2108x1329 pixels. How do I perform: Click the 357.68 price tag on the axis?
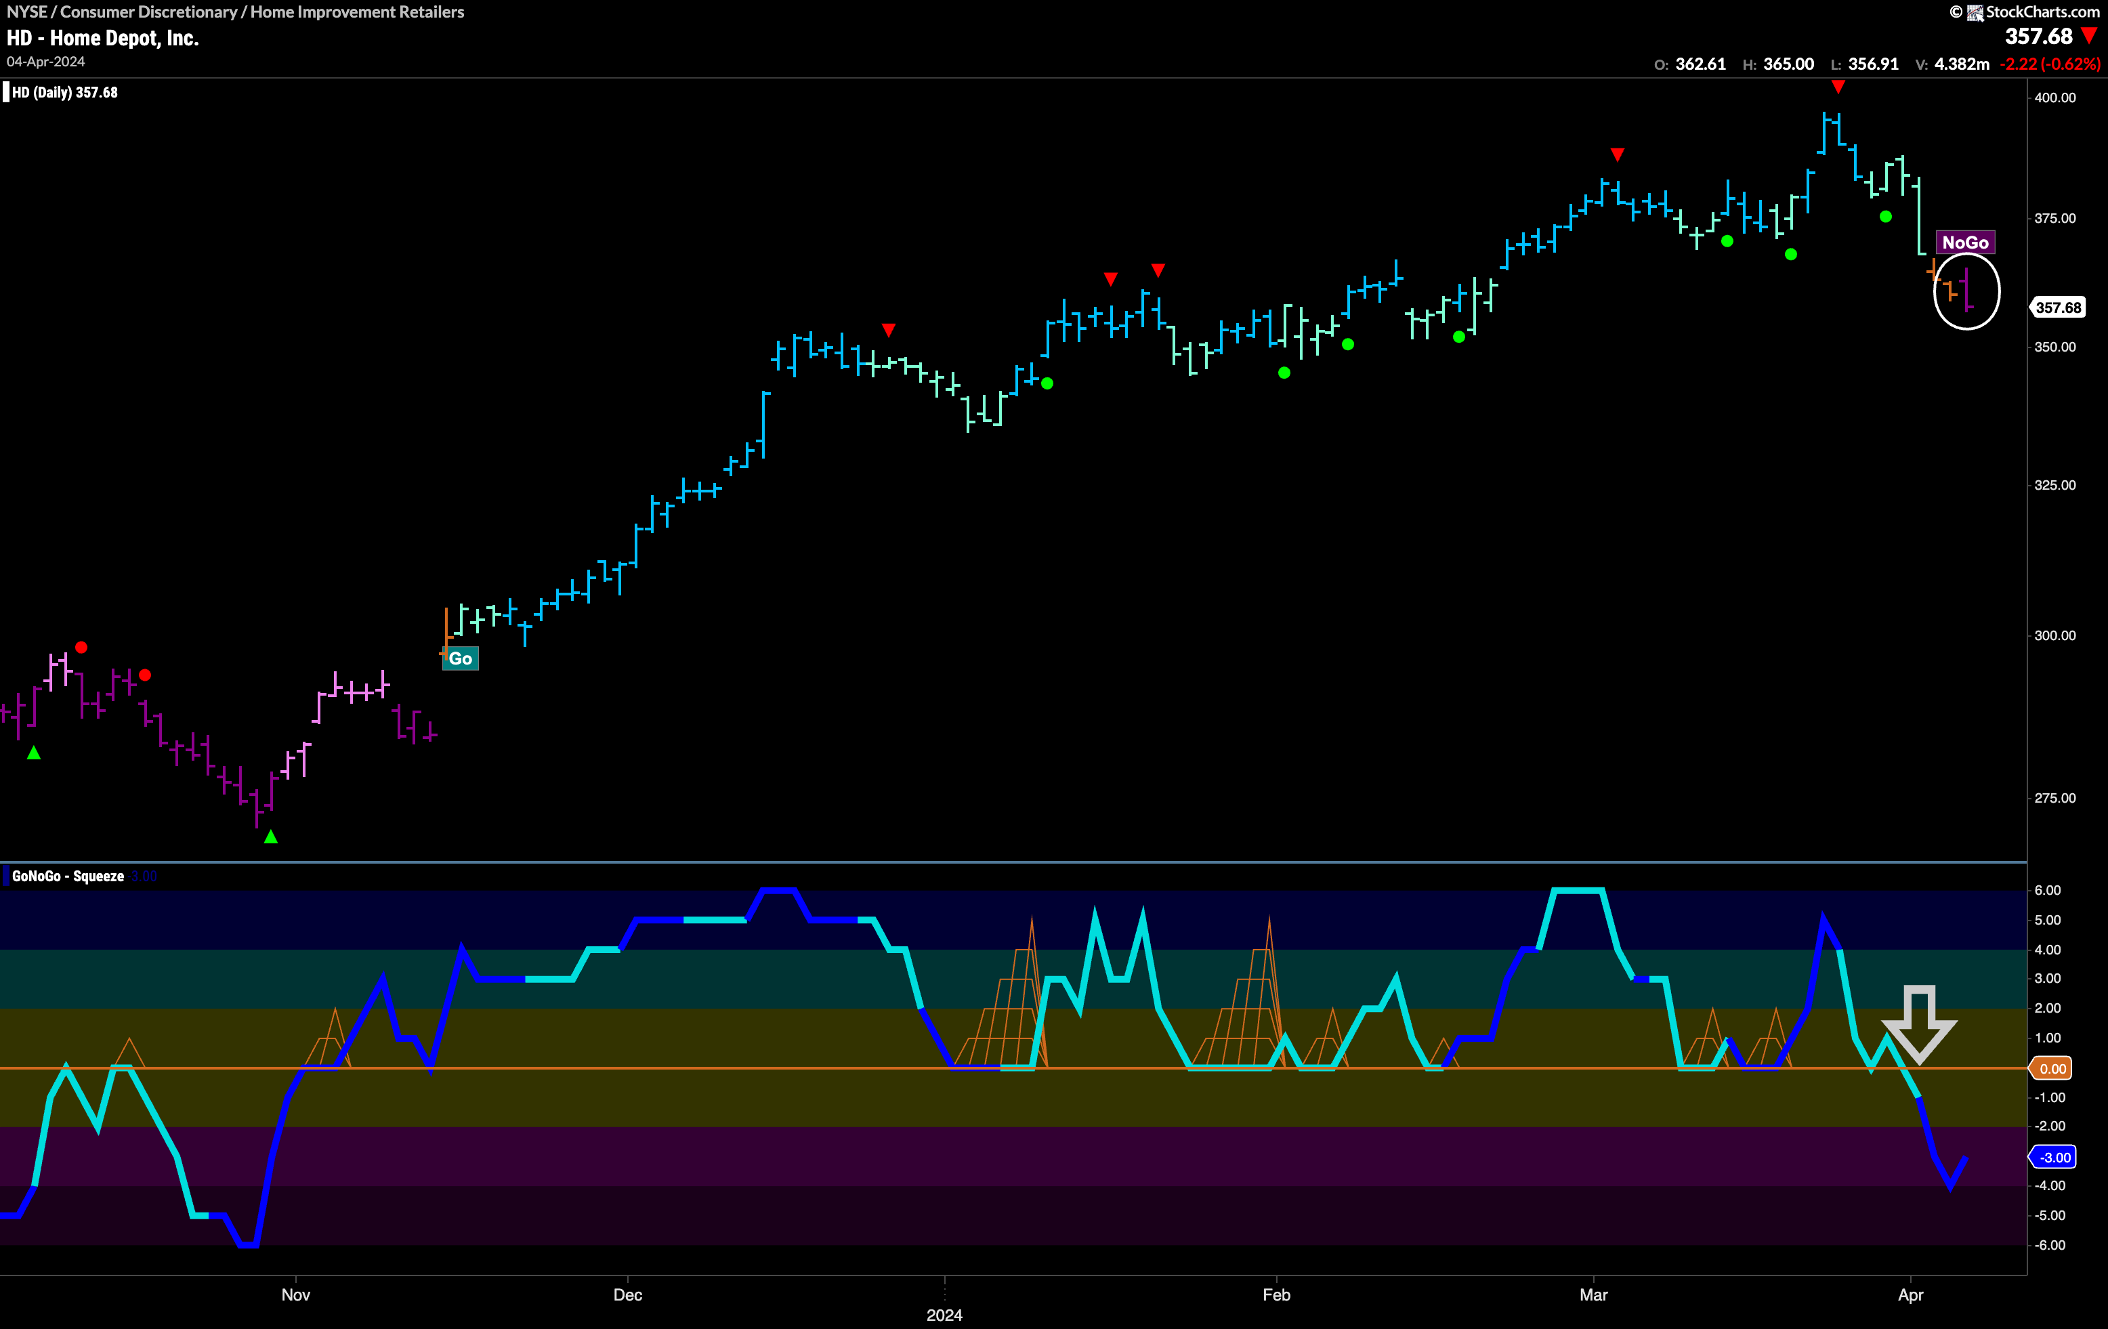(2057, 308)
